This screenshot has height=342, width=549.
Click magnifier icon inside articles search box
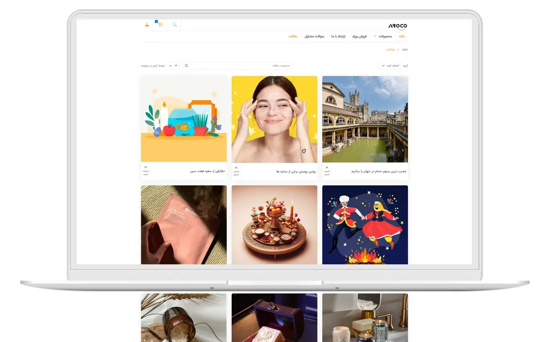click(x=186, y=66)
